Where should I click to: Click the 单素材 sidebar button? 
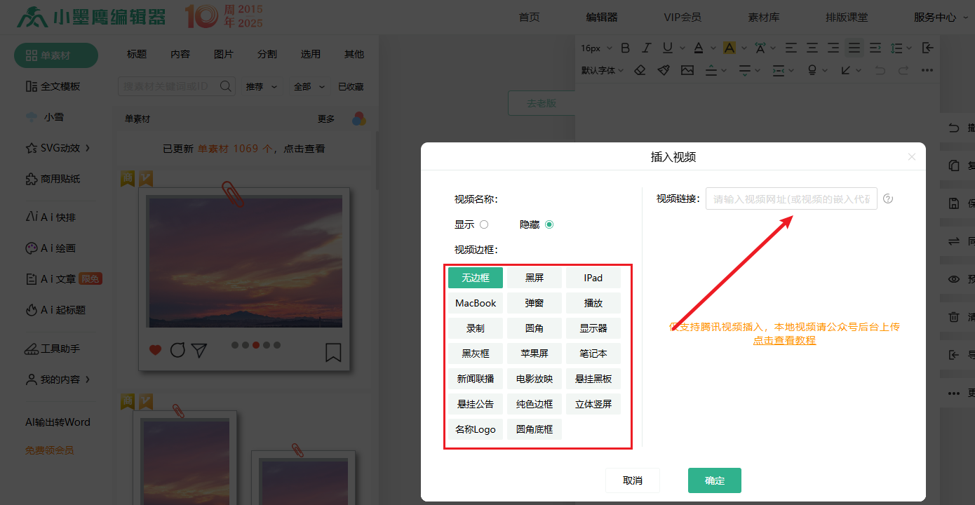56,55
